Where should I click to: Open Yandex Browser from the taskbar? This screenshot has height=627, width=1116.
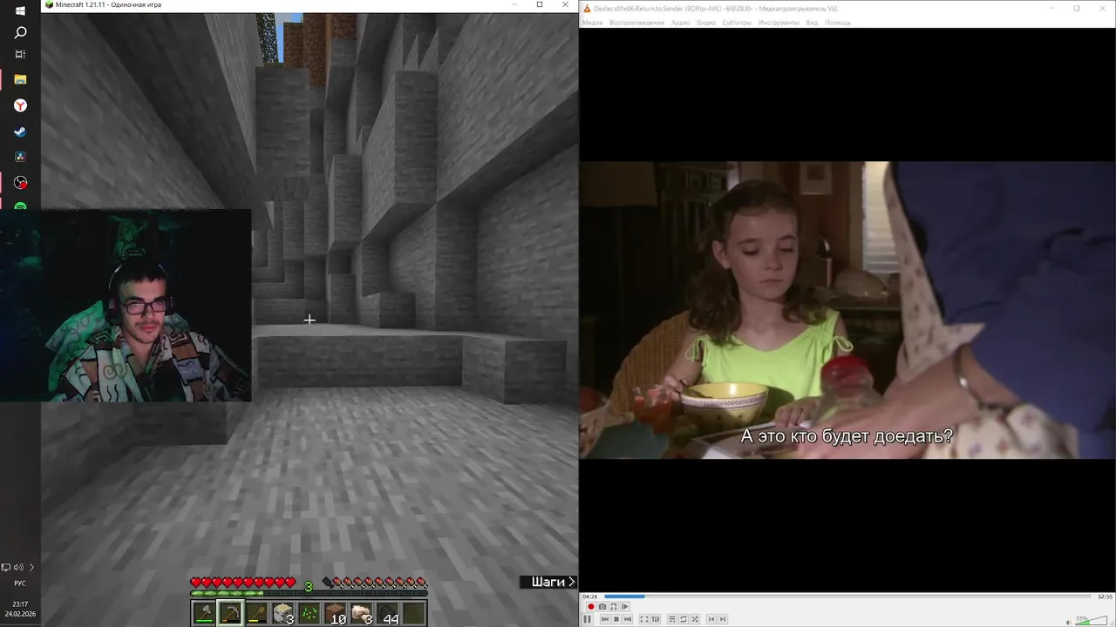(x=20, y=105)
